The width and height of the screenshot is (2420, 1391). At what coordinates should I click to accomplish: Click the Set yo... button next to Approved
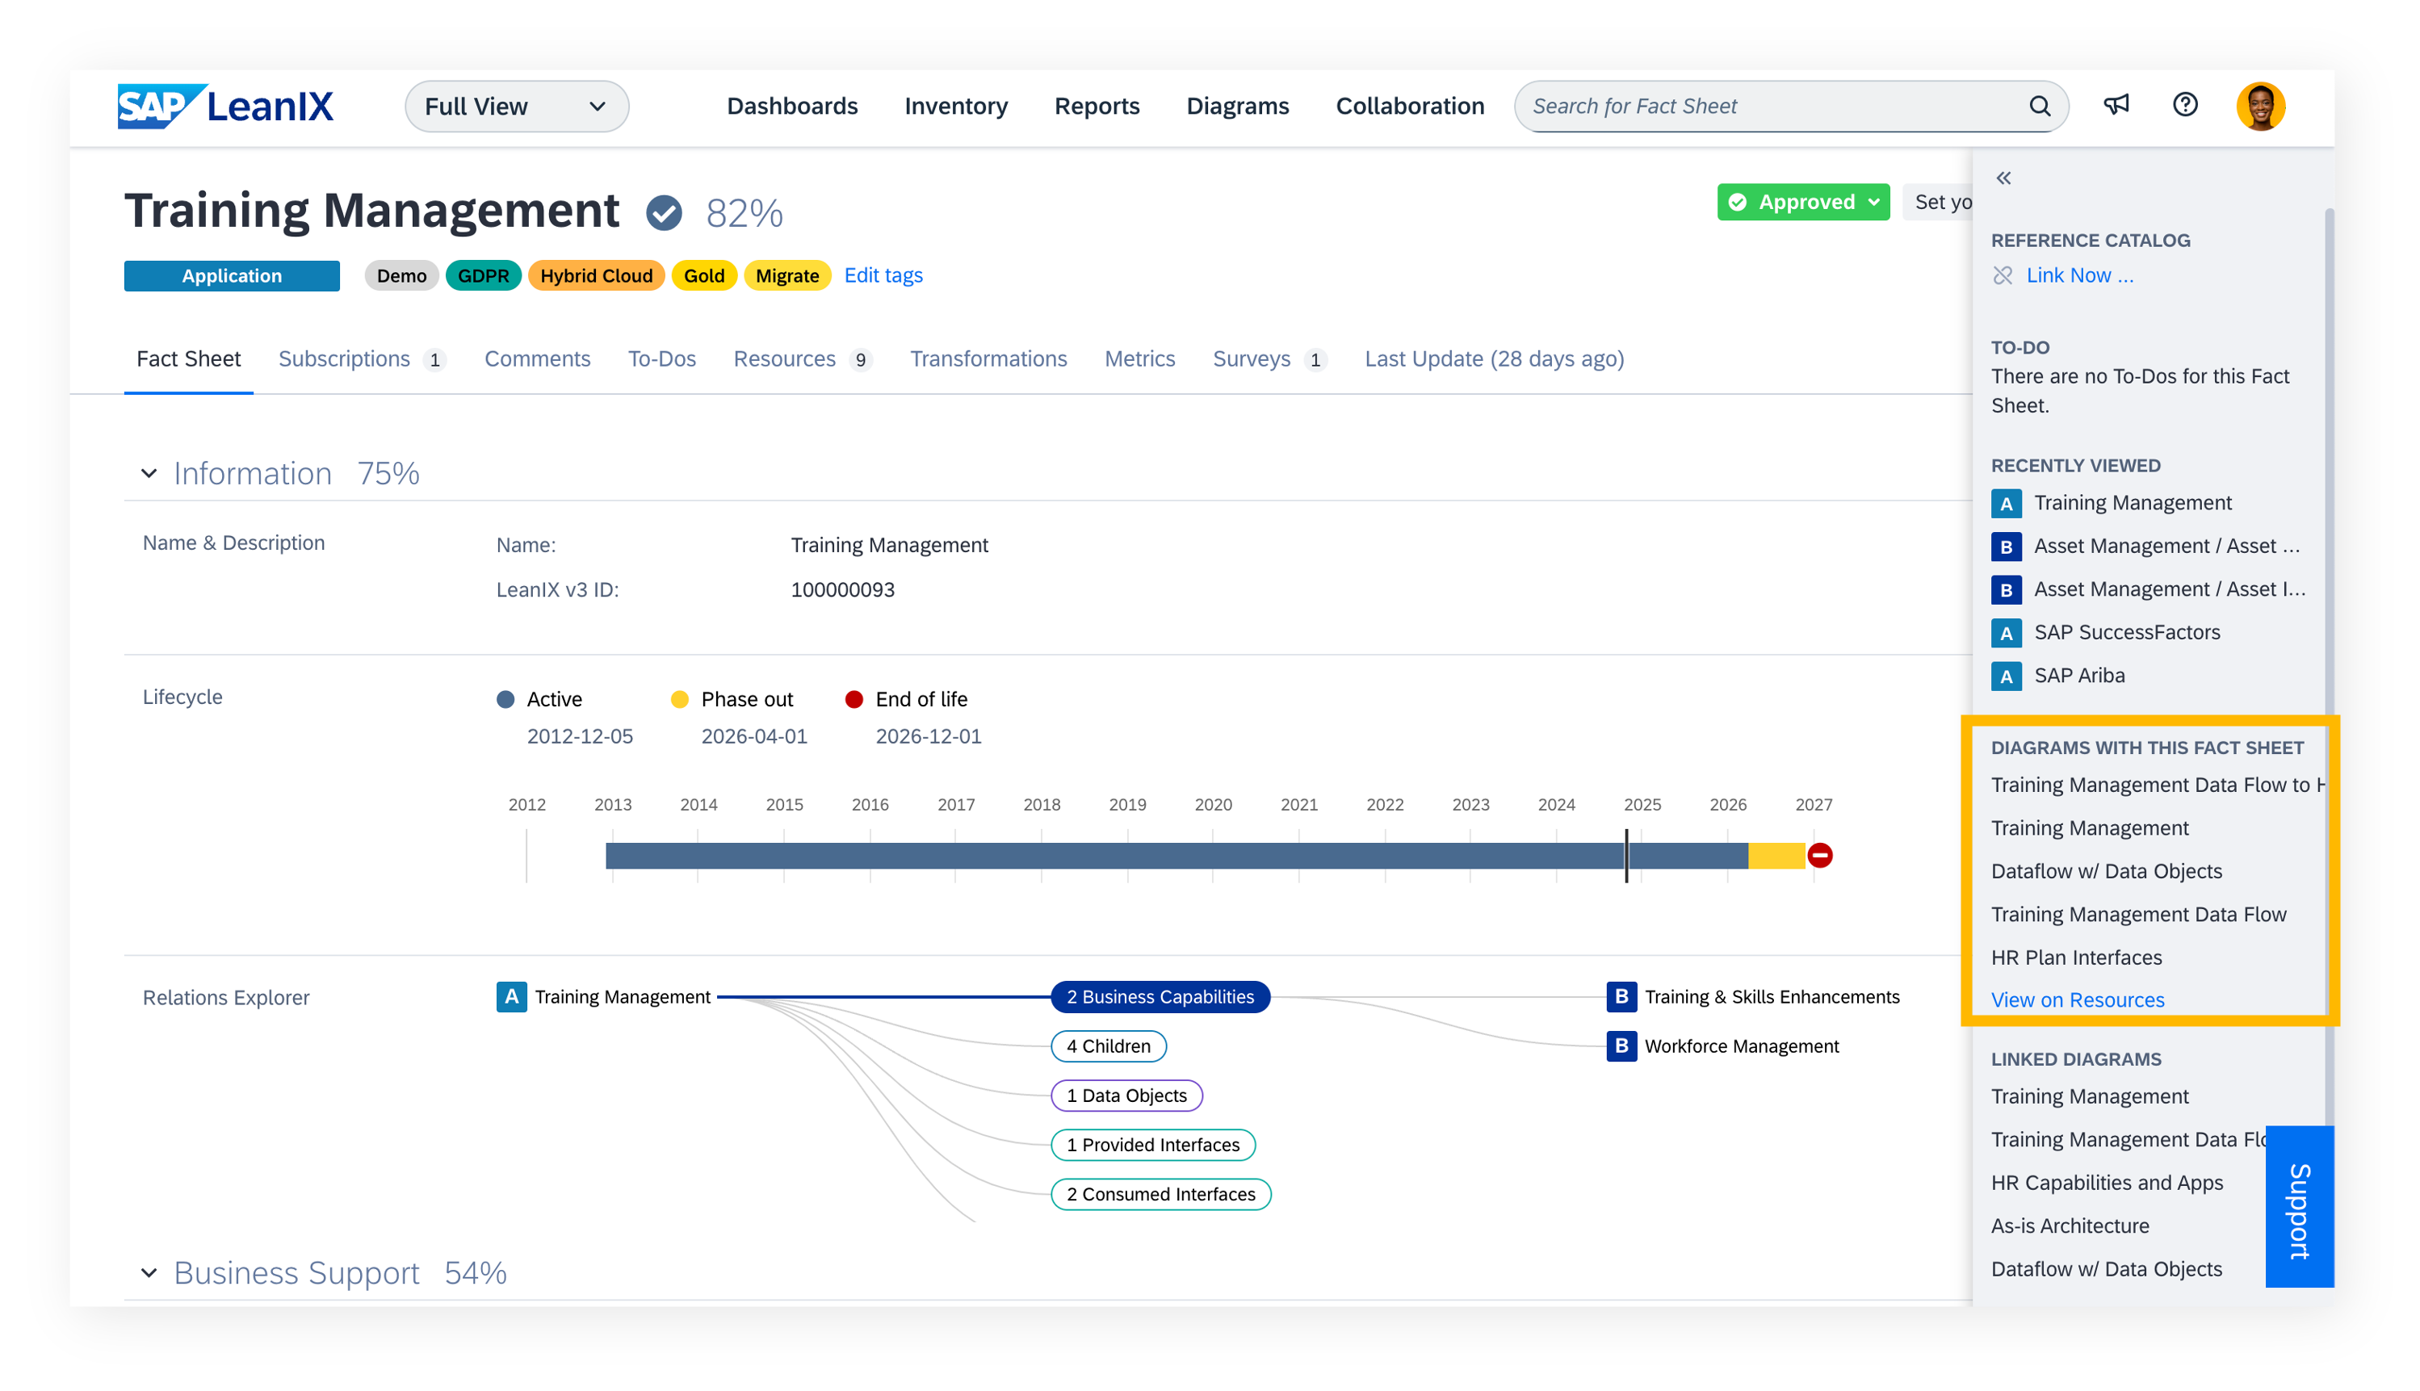pyautogui.click(x=1937, y=202)
